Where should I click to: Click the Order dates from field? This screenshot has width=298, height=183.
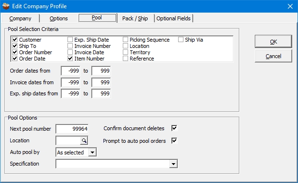(x=70, y=71)
